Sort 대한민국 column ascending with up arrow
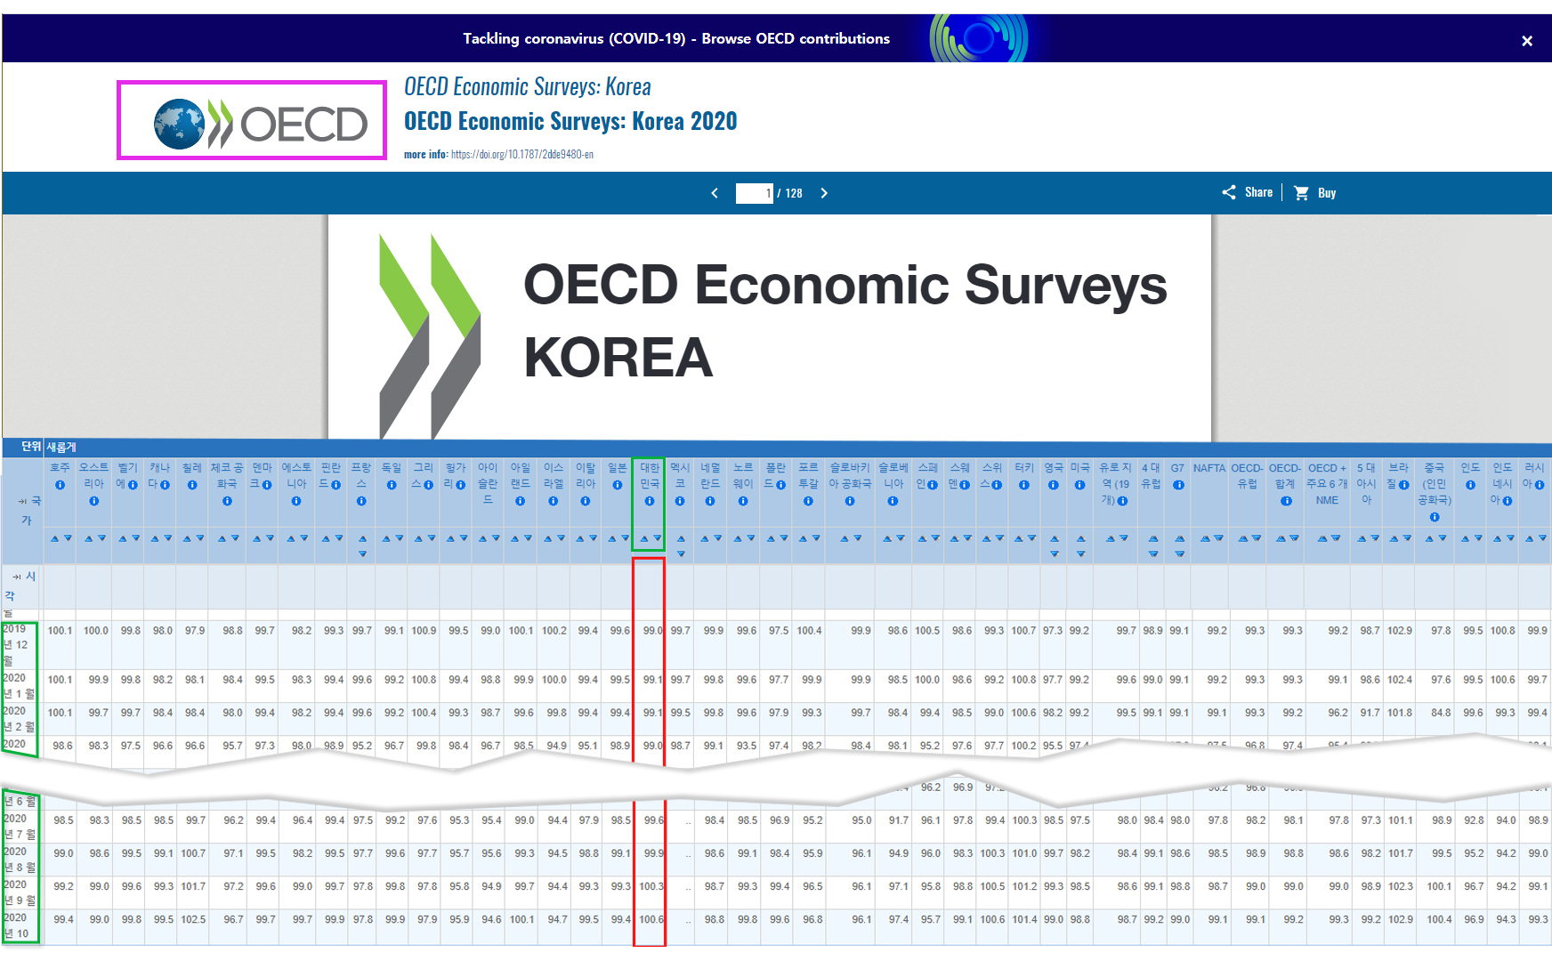Viewport: 1552px width, 953px height. click(644, 538)
